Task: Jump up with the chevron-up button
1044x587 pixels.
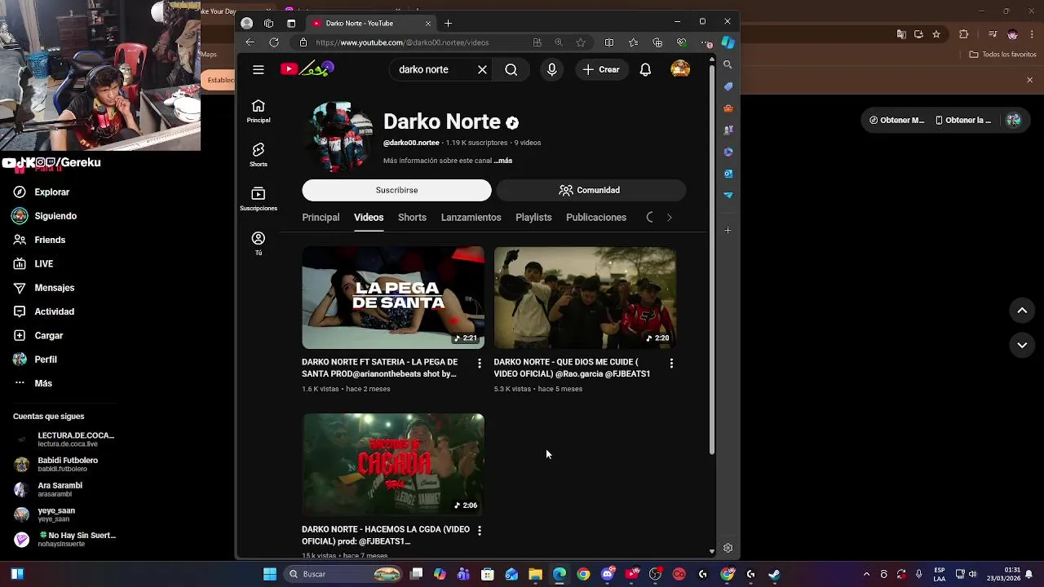Action: click(1022, 311)
